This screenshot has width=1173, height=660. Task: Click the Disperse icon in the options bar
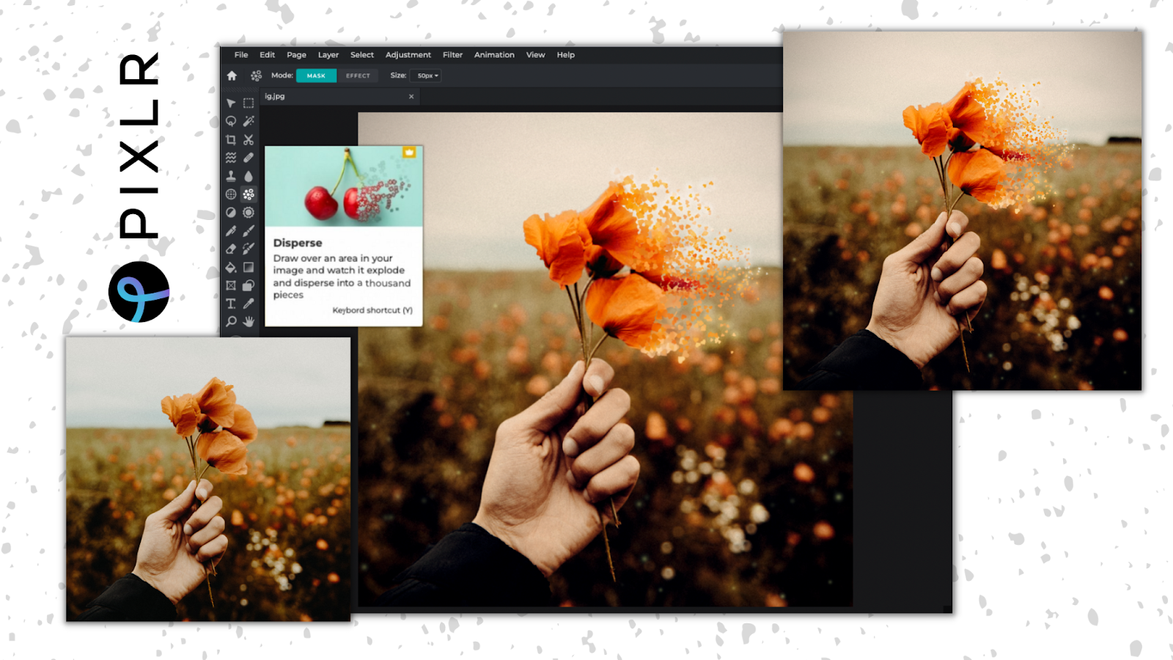pos(256,76)
